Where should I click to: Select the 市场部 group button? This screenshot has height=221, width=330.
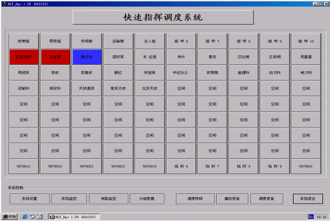87,41
